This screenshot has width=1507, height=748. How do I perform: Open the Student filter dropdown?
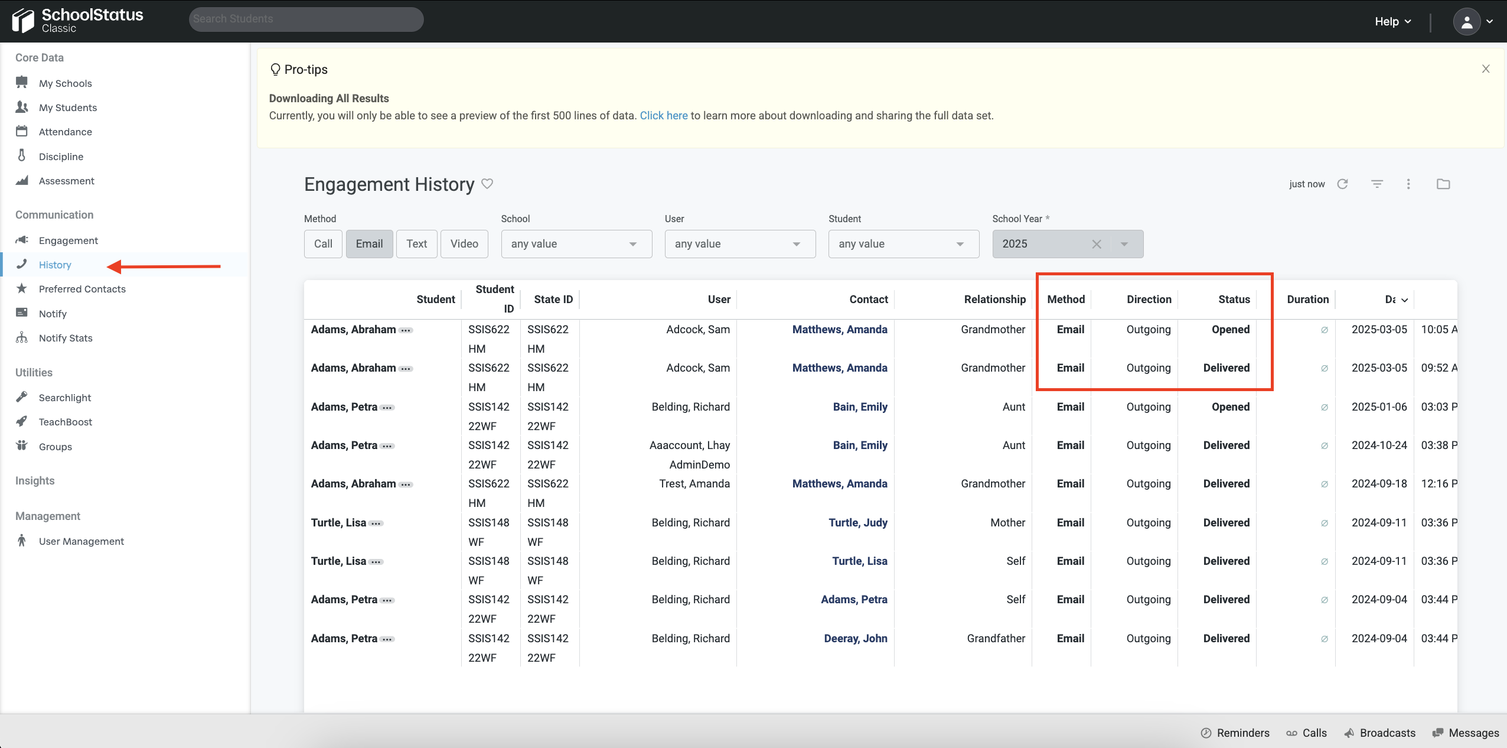pos(903,243)
